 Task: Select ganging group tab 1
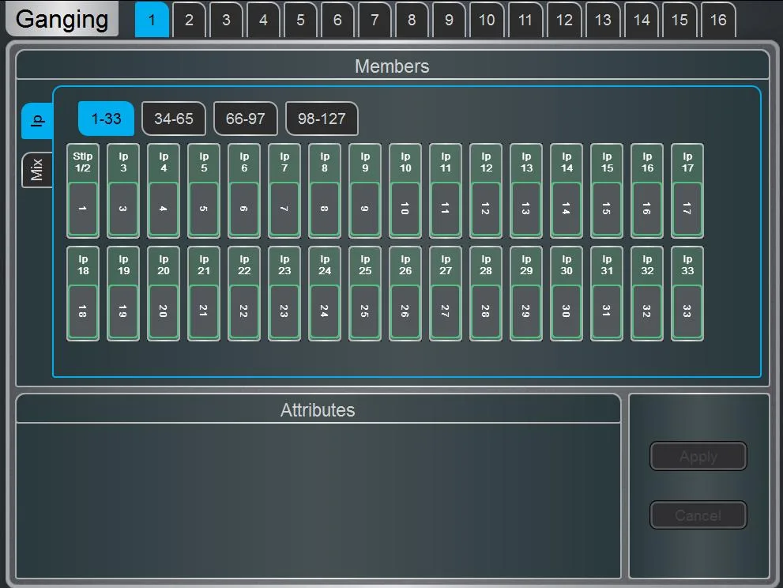[152, 20]
